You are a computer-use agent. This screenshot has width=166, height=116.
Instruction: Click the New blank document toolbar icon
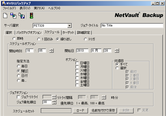(5, 16)
